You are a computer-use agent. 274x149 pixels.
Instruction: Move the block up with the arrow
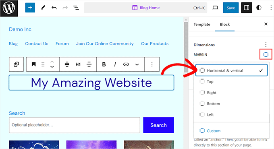tap(52, 62)
